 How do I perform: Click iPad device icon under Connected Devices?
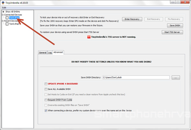coord(7,18)
